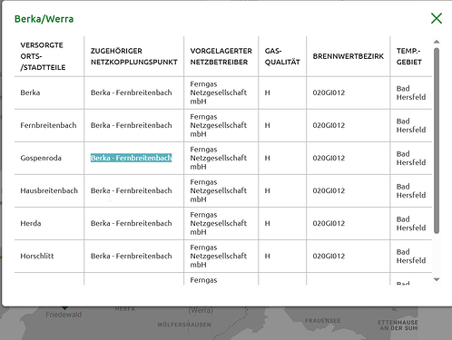Click the 020GI012 value in Berka row
Image resolution: width=452 pixels, height=340 pixels.
click(329, 92)
